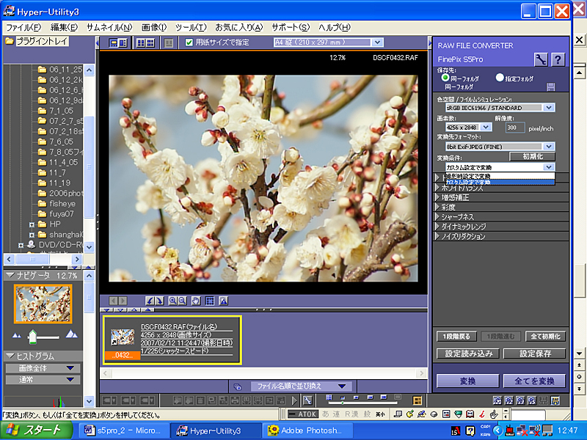Click the 初期化 reset button
Image resolution: width=587 pixels, height=440 pixels.
[x=533, y=156]
